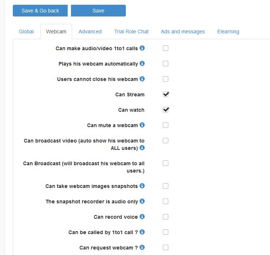Click info icon beside 'The snapshot recorder is audio only'

coord(142,201)
